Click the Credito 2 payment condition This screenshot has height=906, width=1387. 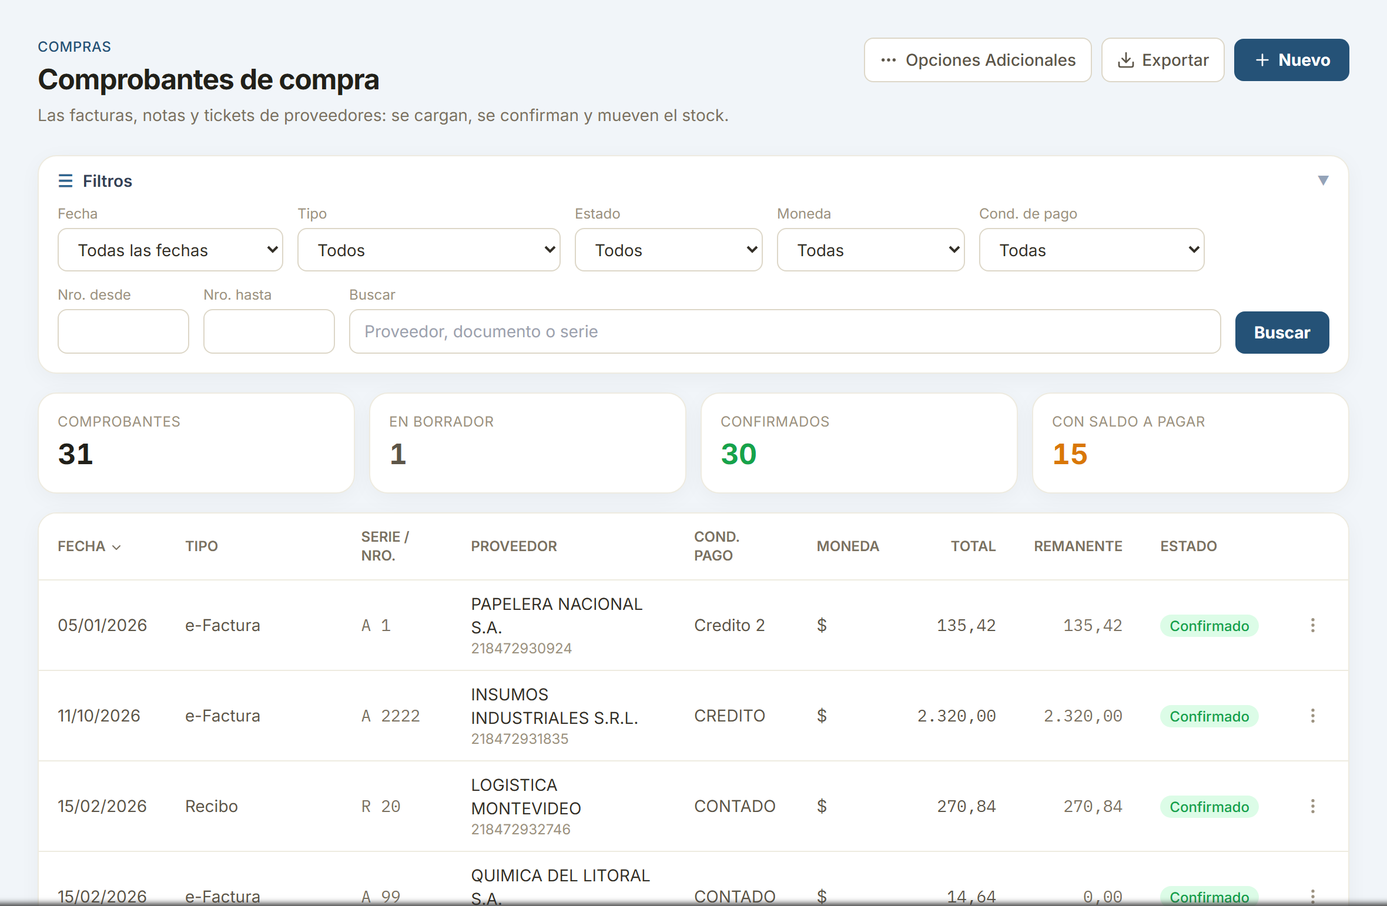click(x=729, y=625)
